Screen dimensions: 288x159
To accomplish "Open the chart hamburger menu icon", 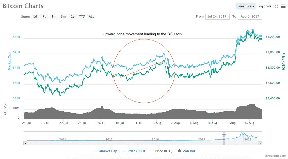I will tap(283, 6).
